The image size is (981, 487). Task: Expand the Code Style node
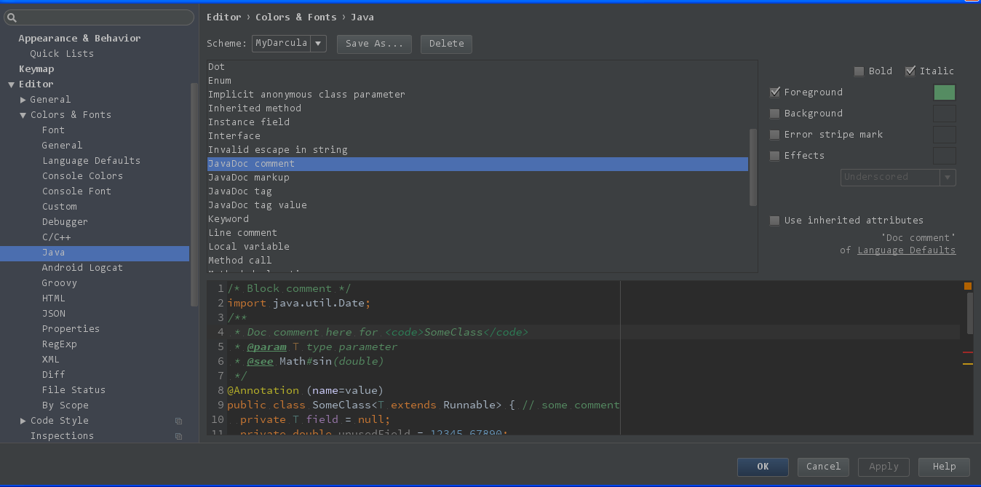(x=23, y=421)
